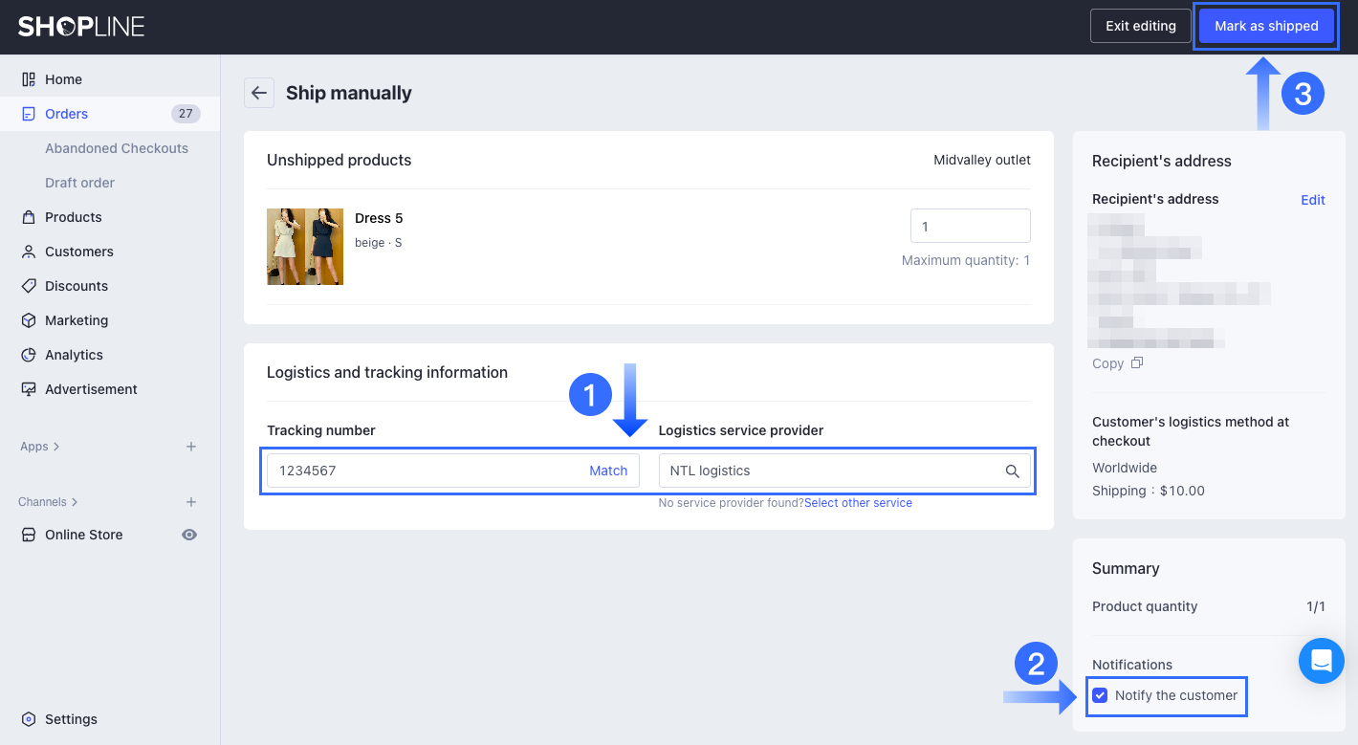Image resolution: width=1358 pixels, height=745 pixels.
Task: Expand the Channels section
Action: tap(48, 502)
